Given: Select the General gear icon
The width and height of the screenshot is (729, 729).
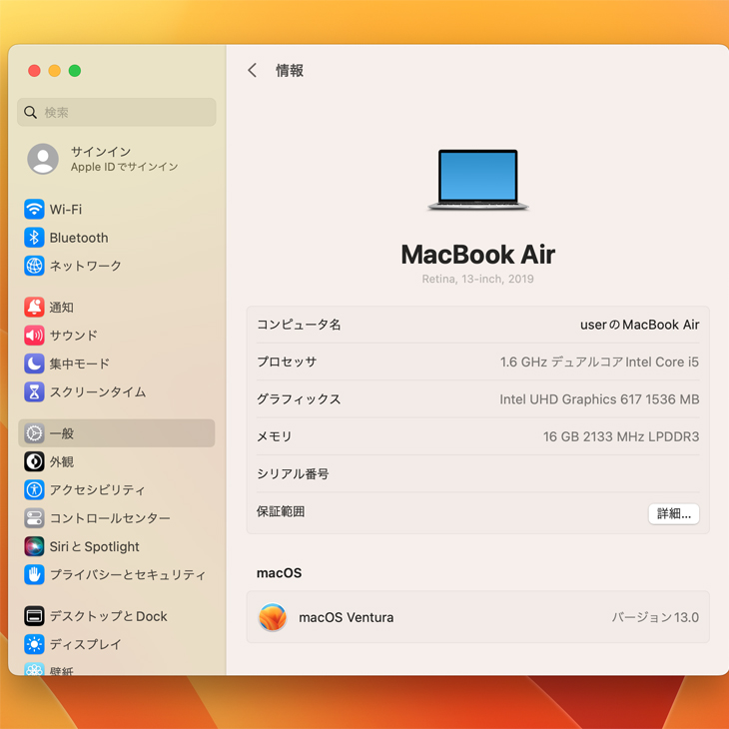Looking at the screenshot, I should (x=34, y=433).
